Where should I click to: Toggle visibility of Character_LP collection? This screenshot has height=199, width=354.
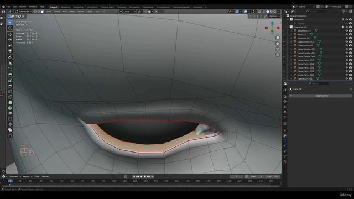click(x=347, y=27)
